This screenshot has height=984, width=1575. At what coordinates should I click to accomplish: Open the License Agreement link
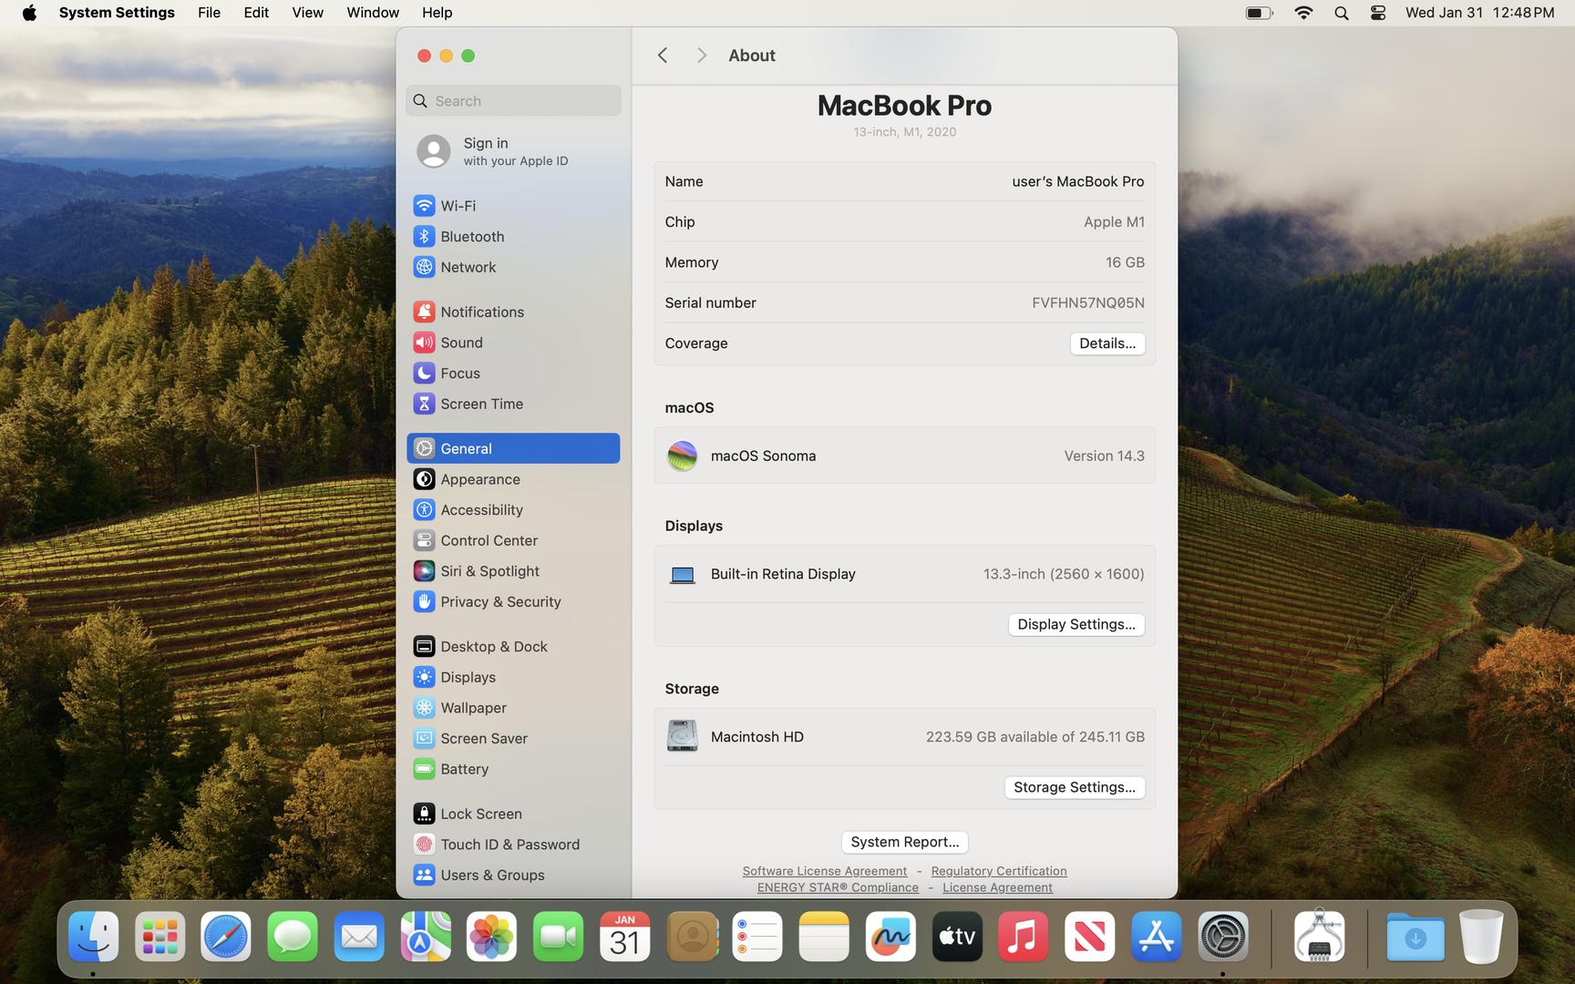(997, 887)
